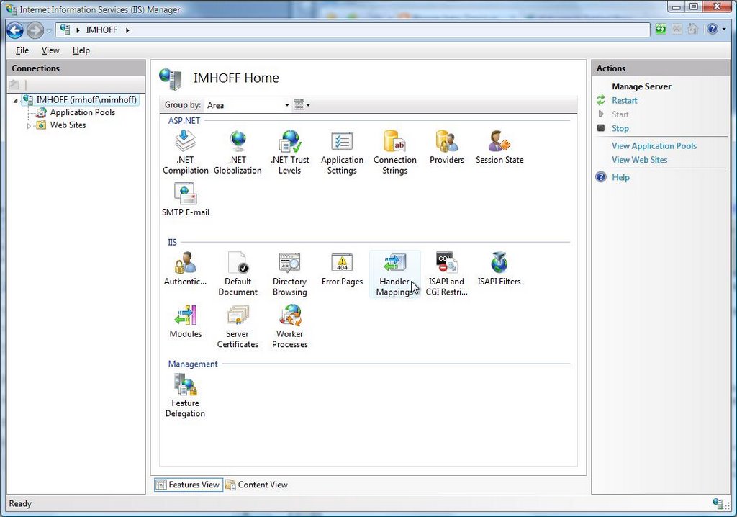Viewport: 737px width, 517px height.
Task: Click the Management group heading
Action: click(193, 364)
